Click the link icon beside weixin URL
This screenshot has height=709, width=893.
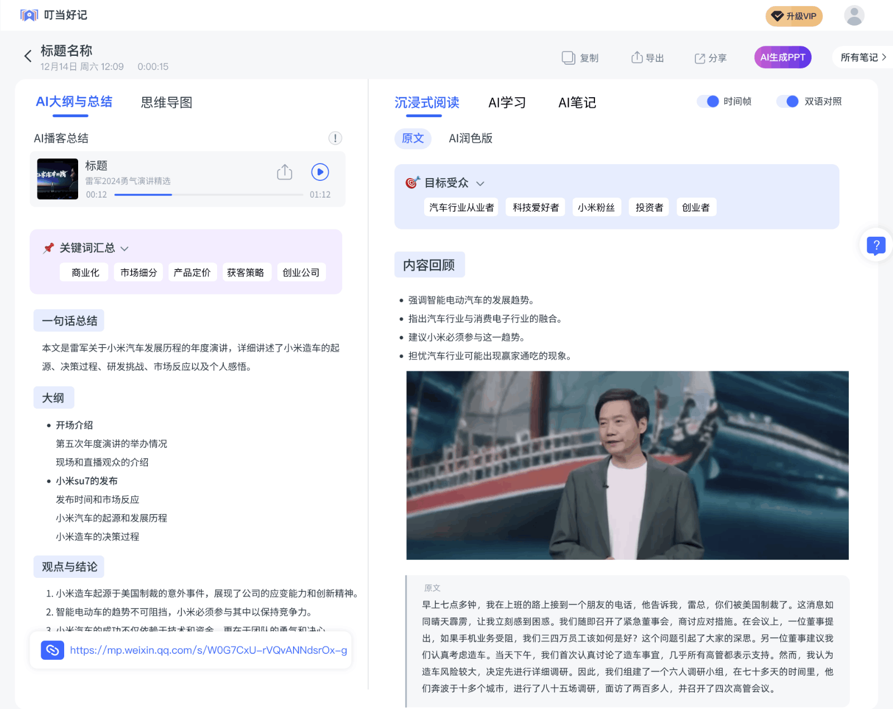coord(52,650)
